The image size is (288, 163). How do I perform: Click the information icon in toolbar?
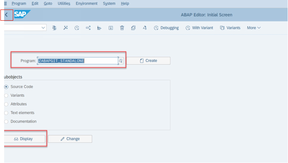[x=111, y=28]
